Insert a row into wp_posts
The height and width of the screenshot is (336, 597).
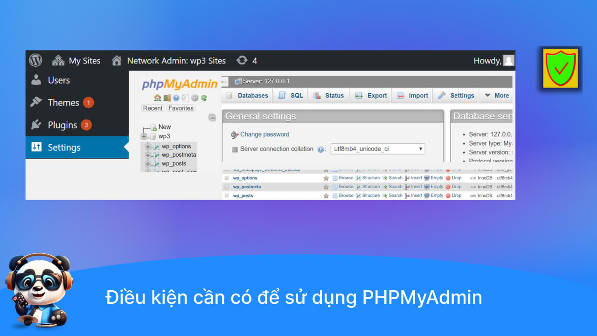click(413, 196)
